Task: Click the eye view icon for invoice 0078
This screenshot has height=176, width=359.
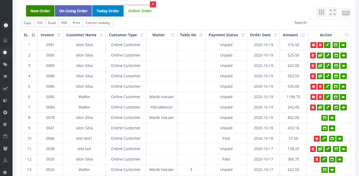Action: click(332, 118)
